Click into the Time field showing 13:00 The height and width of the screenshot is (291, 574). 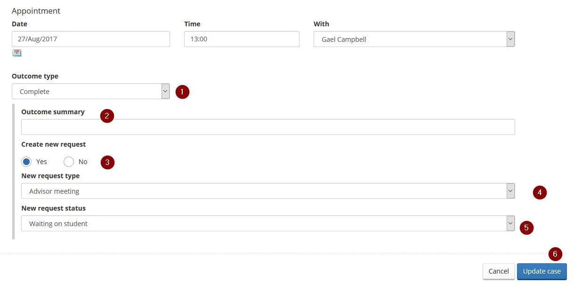pos(241,39)
